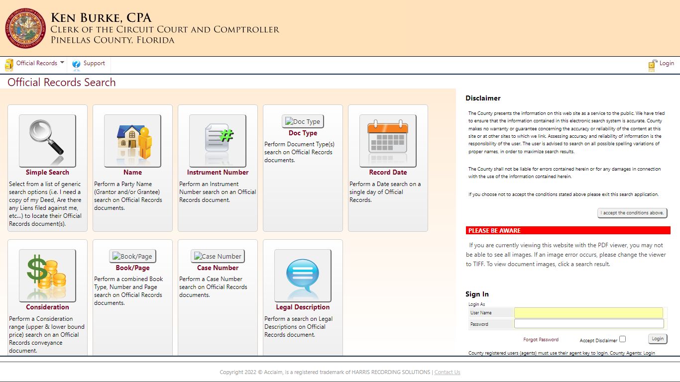Click the Doc Type title link
The width and height of the screenshot is (680, 382).
pos(303,133)
